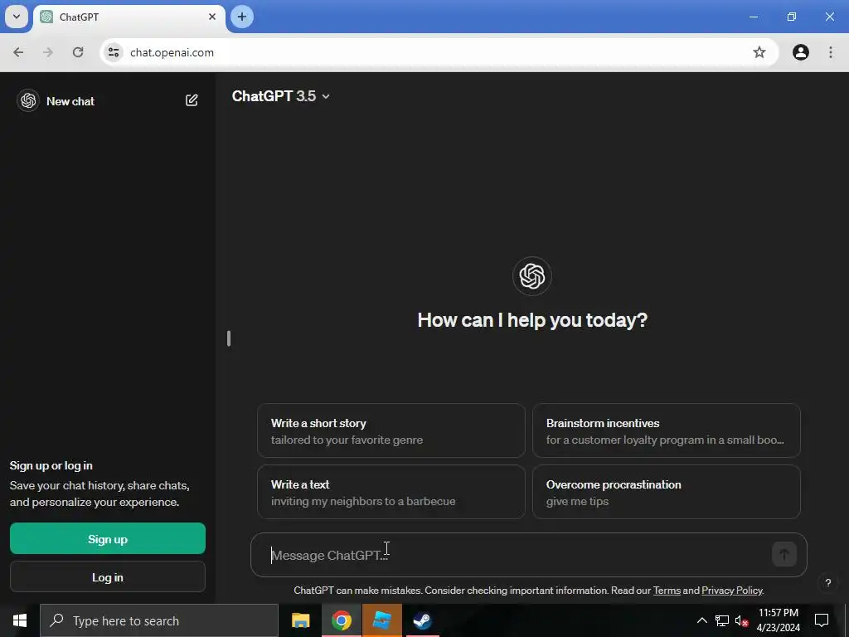Click the Log in button

(108, 577)
